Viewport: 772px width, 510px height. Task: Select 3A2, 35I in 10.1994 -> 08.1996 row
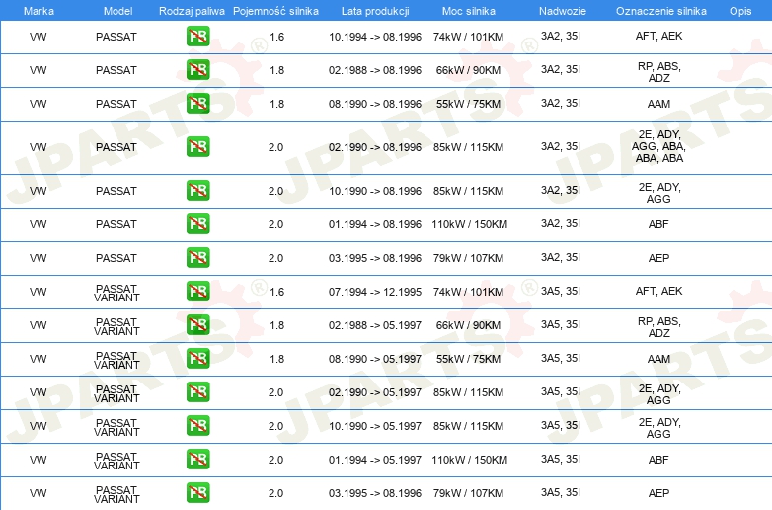(561, 36)
